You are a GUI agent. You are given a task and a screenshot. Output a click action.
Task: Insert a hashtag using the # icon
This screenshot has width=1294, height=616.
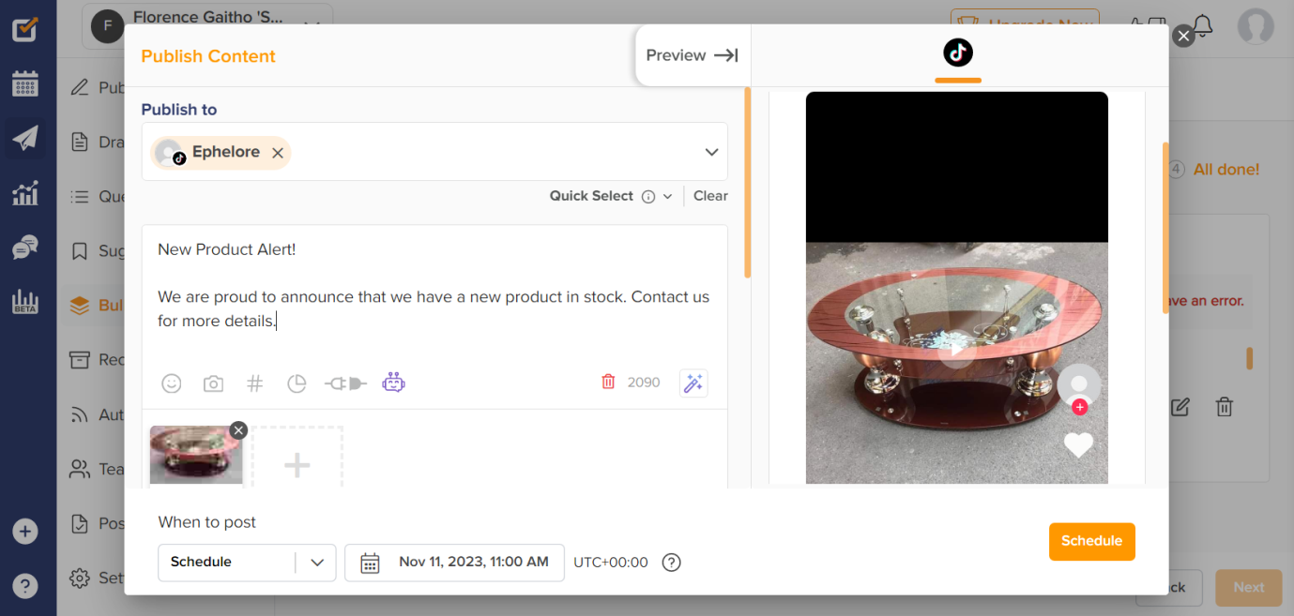click(x=254, y=383)
